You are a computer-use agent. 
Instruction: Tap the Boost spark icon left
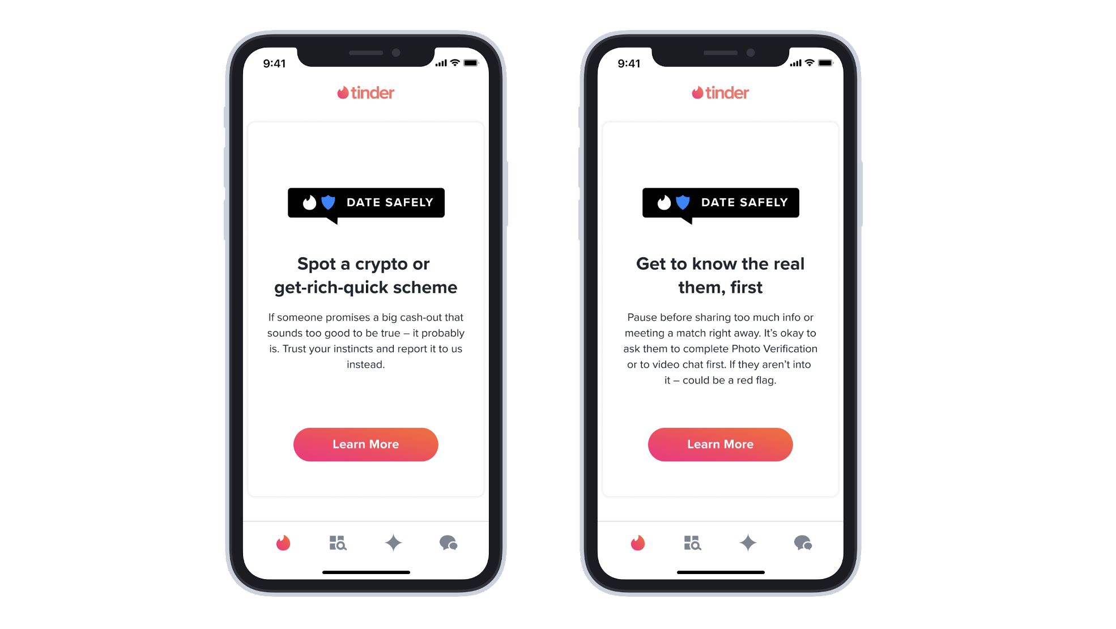tap(393, 542)
